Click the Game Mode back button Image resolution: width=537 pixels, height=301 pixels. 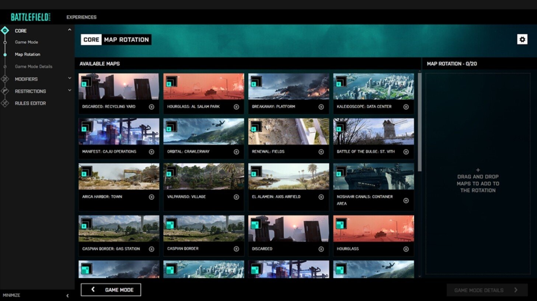(110, 290)
